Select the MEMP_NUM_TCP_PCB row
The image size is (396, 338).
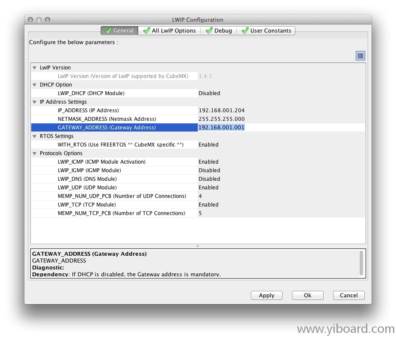pos(122,213)
